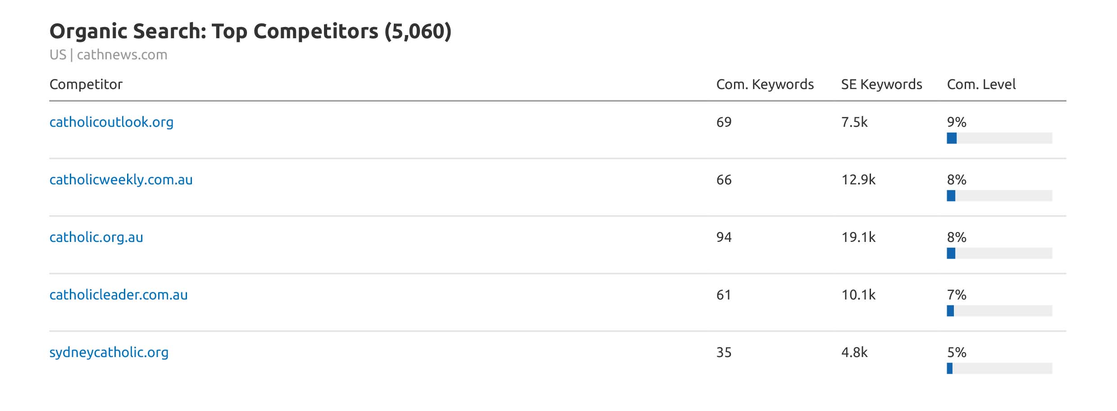
Task: Click the Organic Search: Top Competitors title
Action: pos(250,31)
